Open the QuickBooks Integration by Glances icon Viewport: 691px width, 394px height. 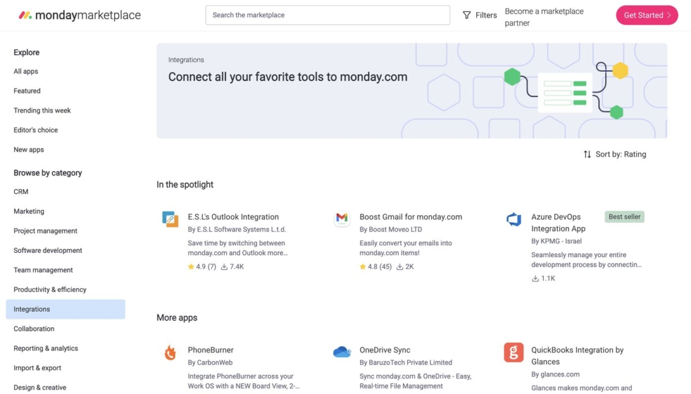[x=513, y=352]
